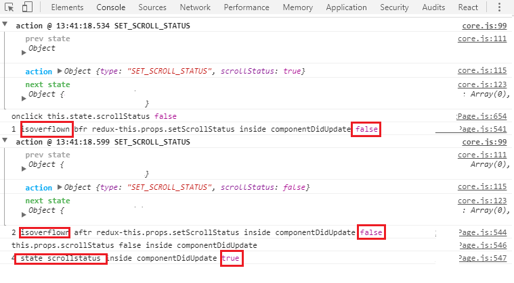This screenshot has height=283, width=514.
Task: Open the DevTools three-dot menu
Action: click(499, 7)
